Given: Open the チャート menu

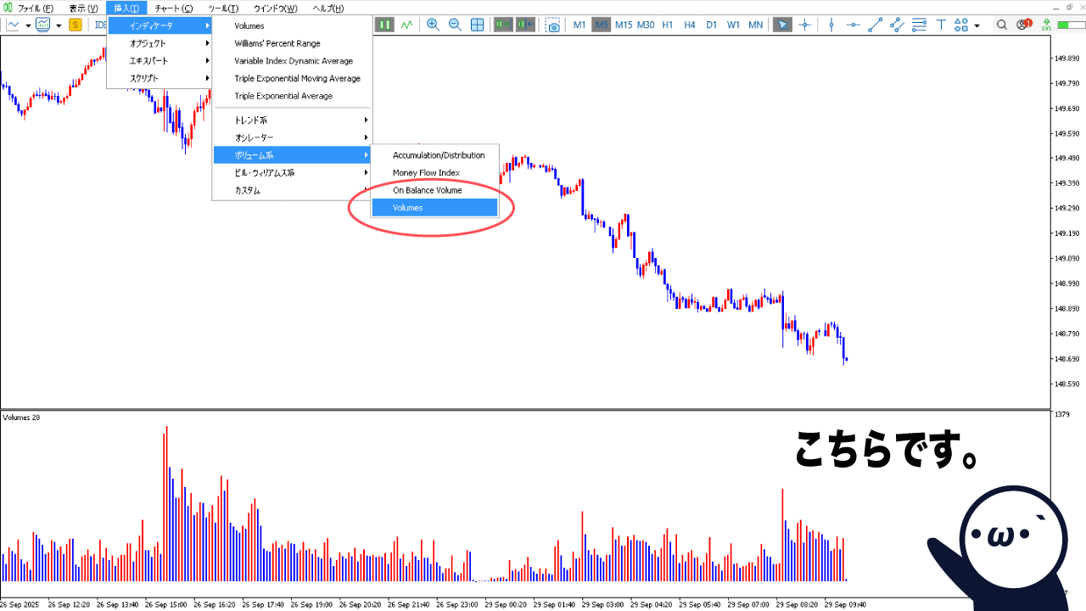Looking at the screenshot, I should coord(173,8).
